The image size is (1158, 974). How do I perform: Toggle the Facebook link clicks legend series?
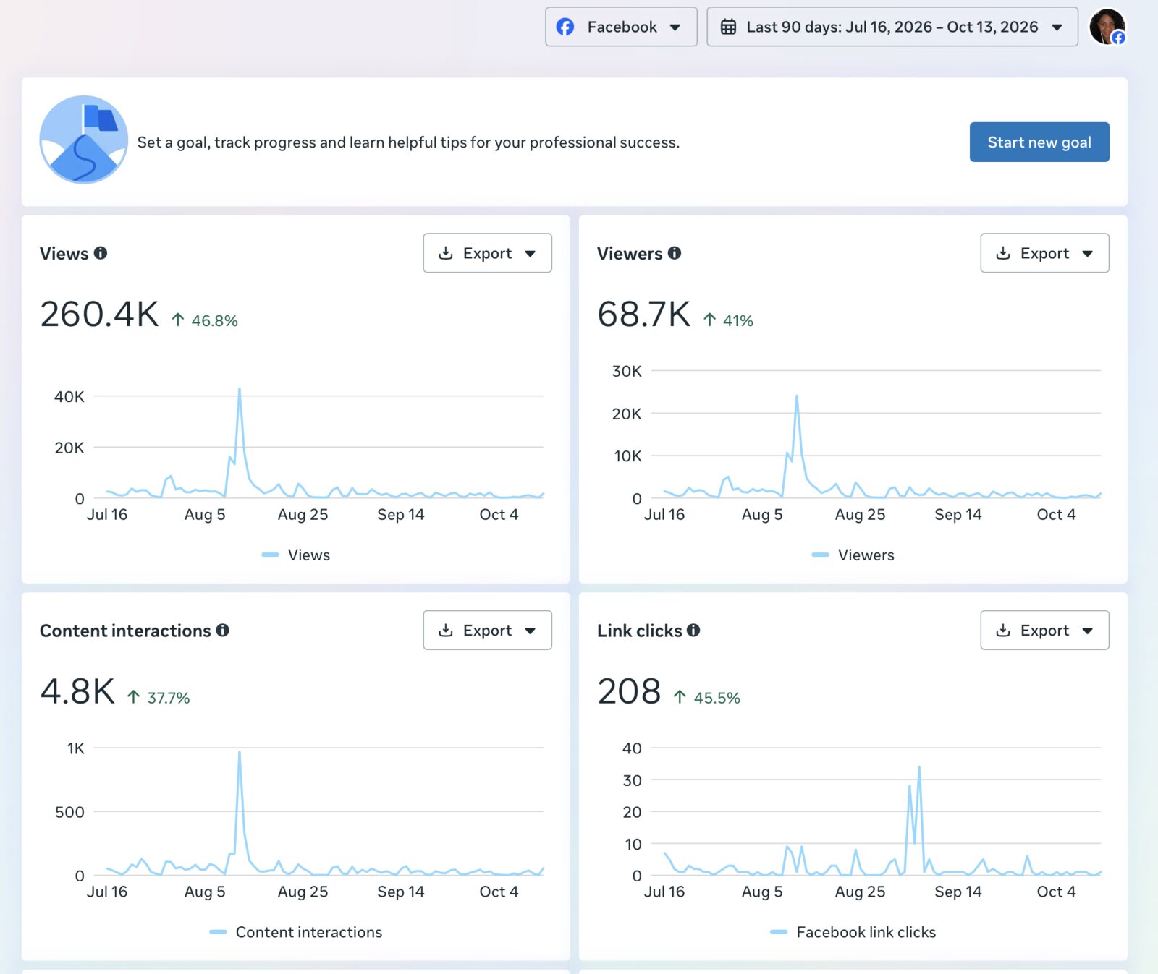[x=853, y=932]
